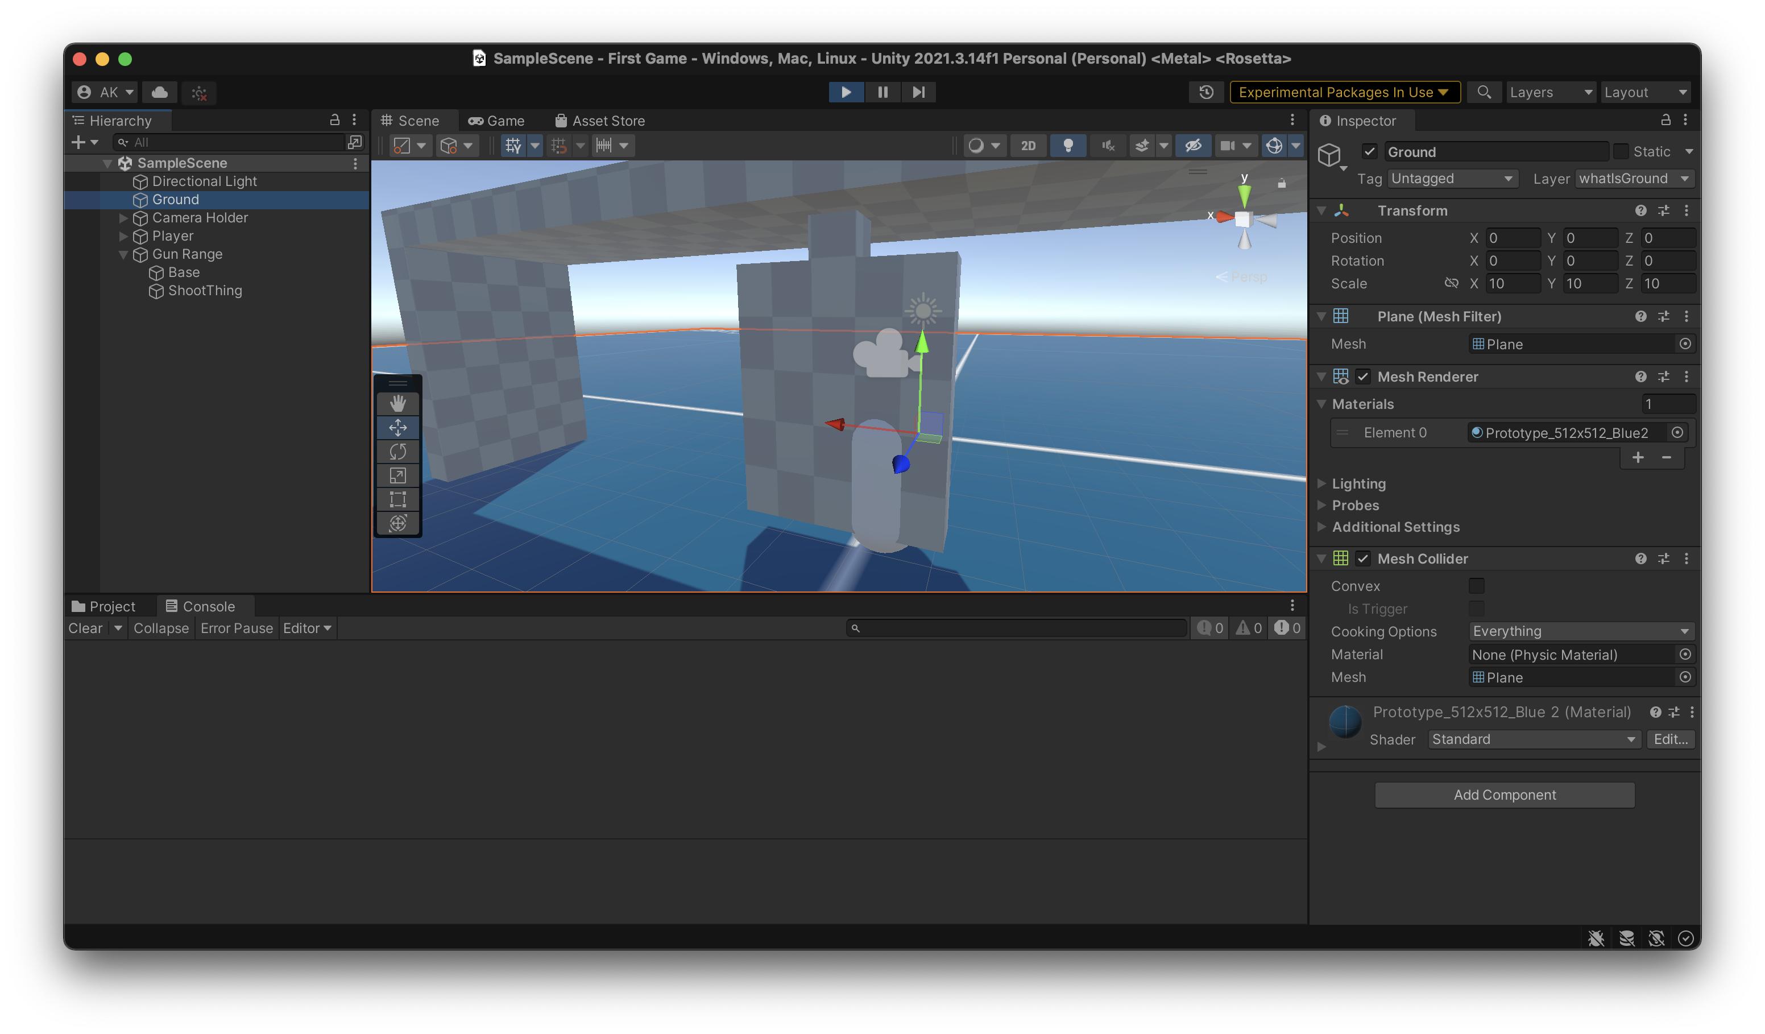Open the Cooking Options dropdown set to Everything
Viewport: 1765px width, 1034px height.
pos(1580,631)
